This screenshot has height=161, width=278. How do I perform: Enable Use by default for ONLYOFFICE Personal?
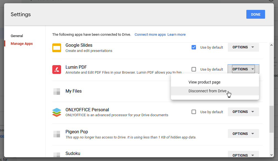(193, 112)
